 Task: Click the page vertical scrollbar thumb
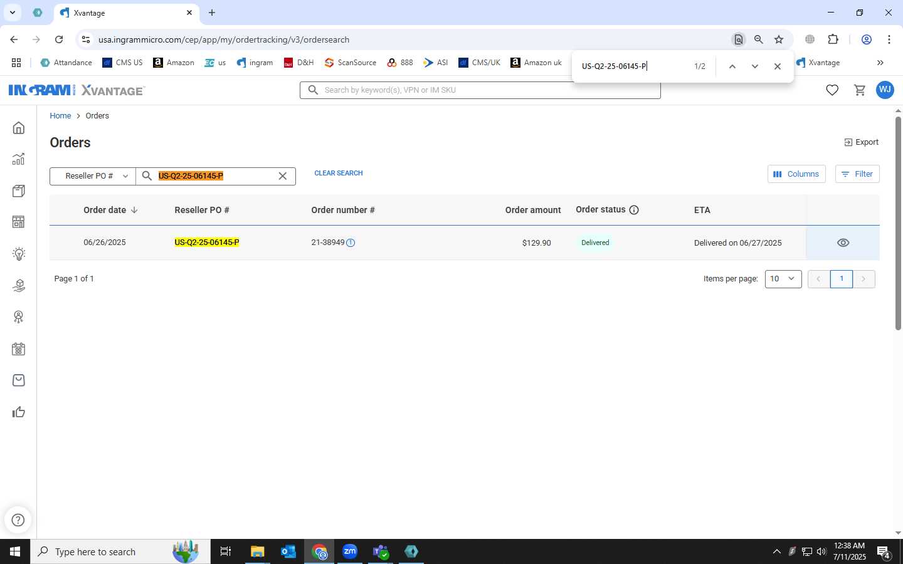click(898, 222)
